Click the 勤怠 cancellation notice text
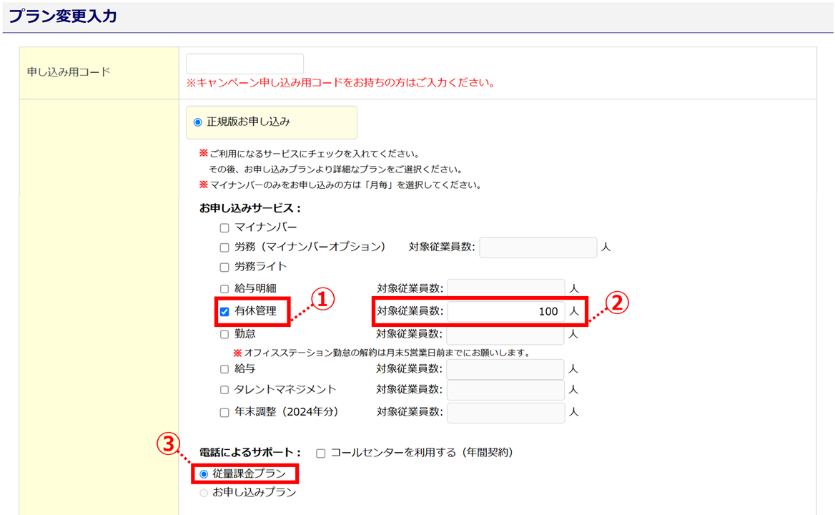 coord(382,353)
